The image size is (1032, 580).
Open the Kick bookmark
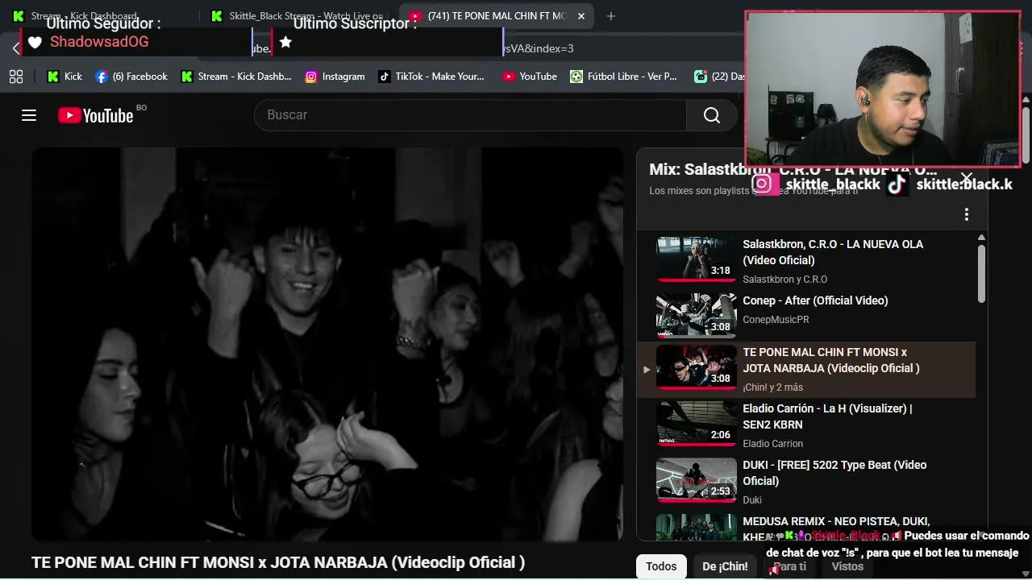click(64, 77)
